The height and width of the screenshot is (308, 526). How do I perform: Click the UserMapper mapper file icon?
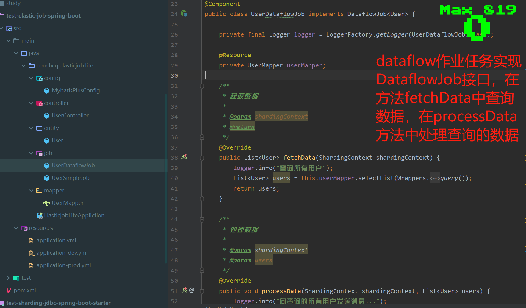(x=46, y=203)
